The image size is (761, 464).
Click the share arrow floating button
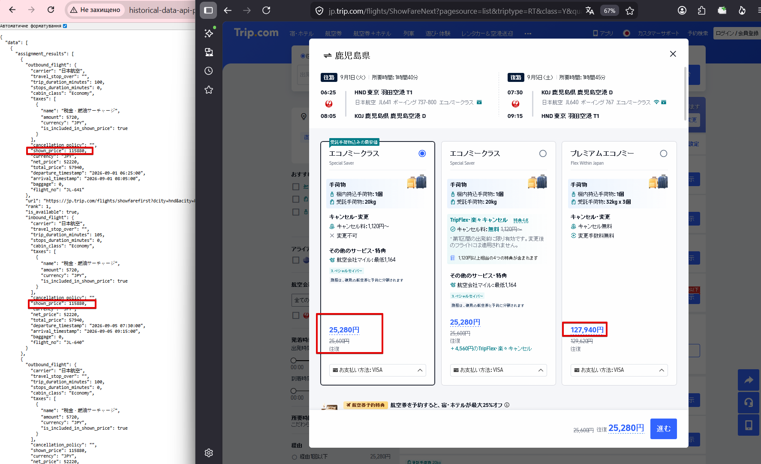pos(749,380)
